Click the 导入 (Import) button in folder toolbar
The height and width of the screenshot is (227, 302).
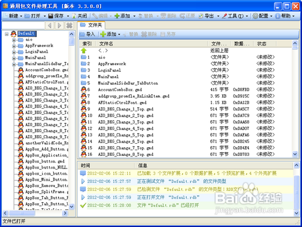tap(87, 34)
